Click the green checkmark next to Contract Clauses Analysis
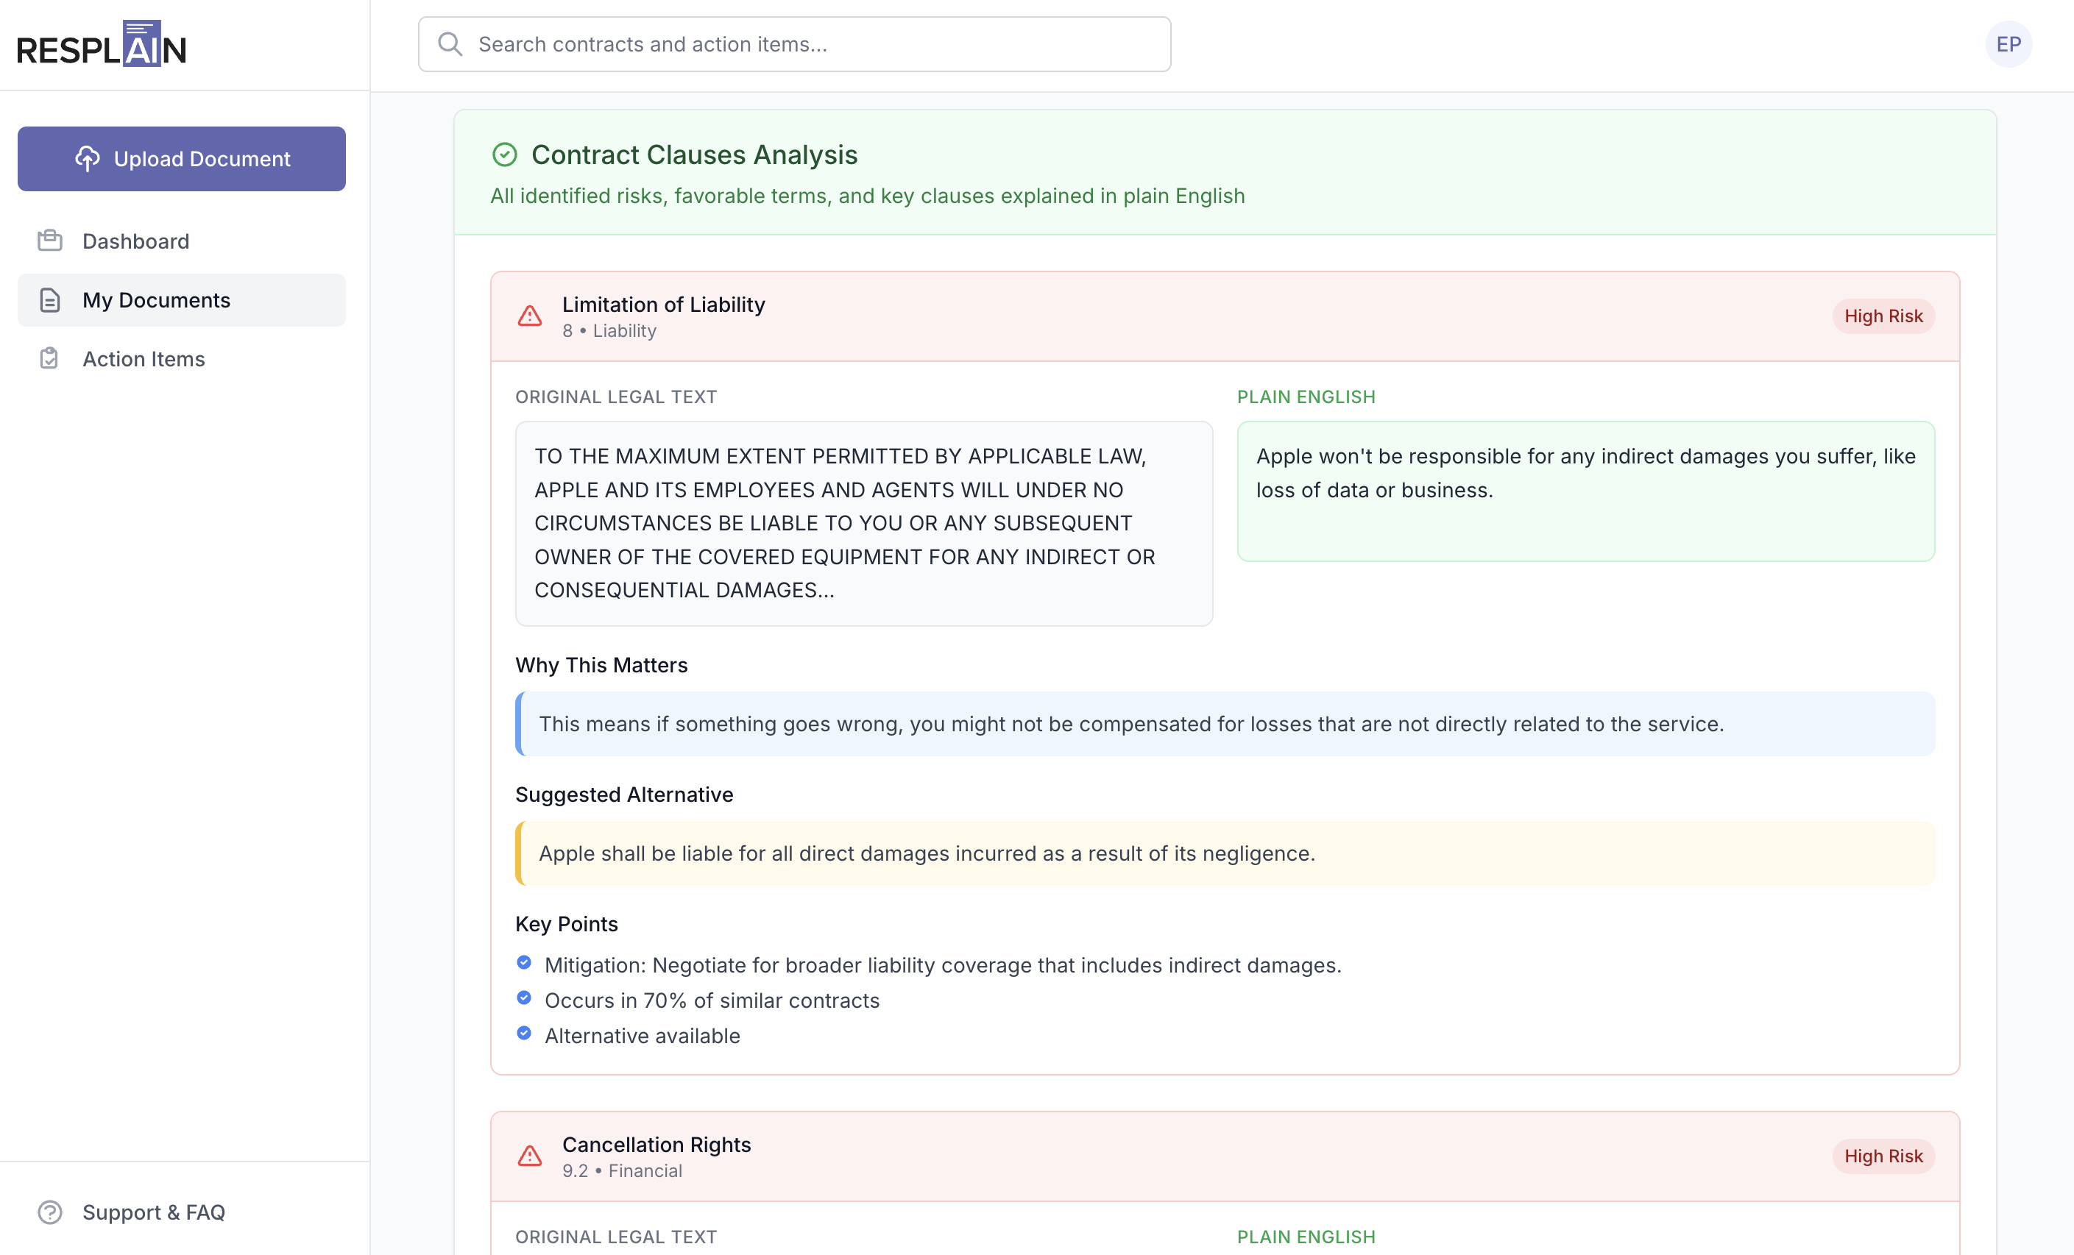2074x1255 pixels. pos(503,154)
